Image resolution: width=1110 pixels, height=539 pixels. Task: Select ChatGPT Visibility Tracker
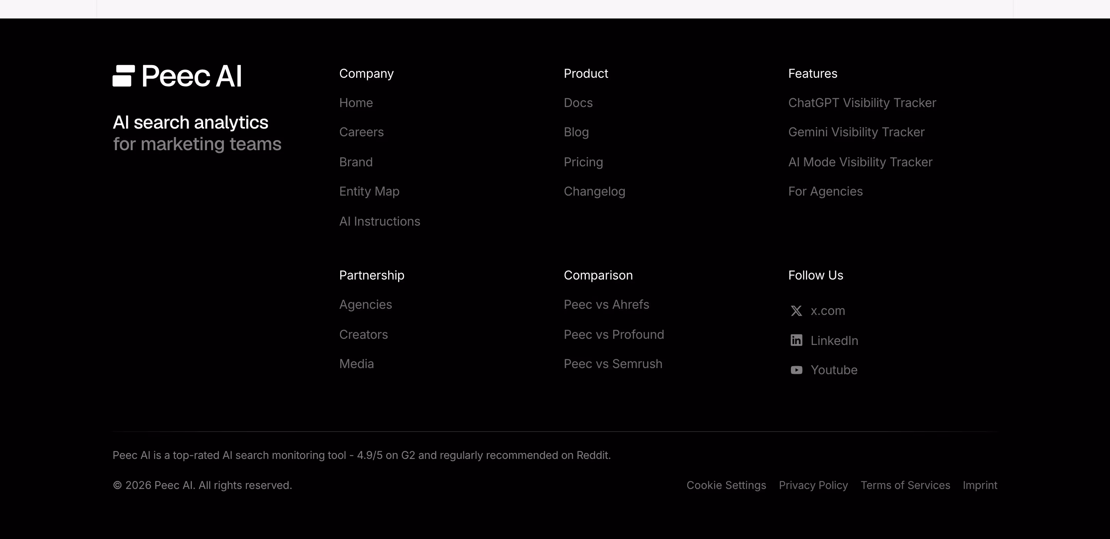862,103
